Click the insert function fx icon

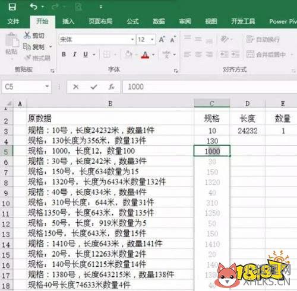[x=112, y=87]
